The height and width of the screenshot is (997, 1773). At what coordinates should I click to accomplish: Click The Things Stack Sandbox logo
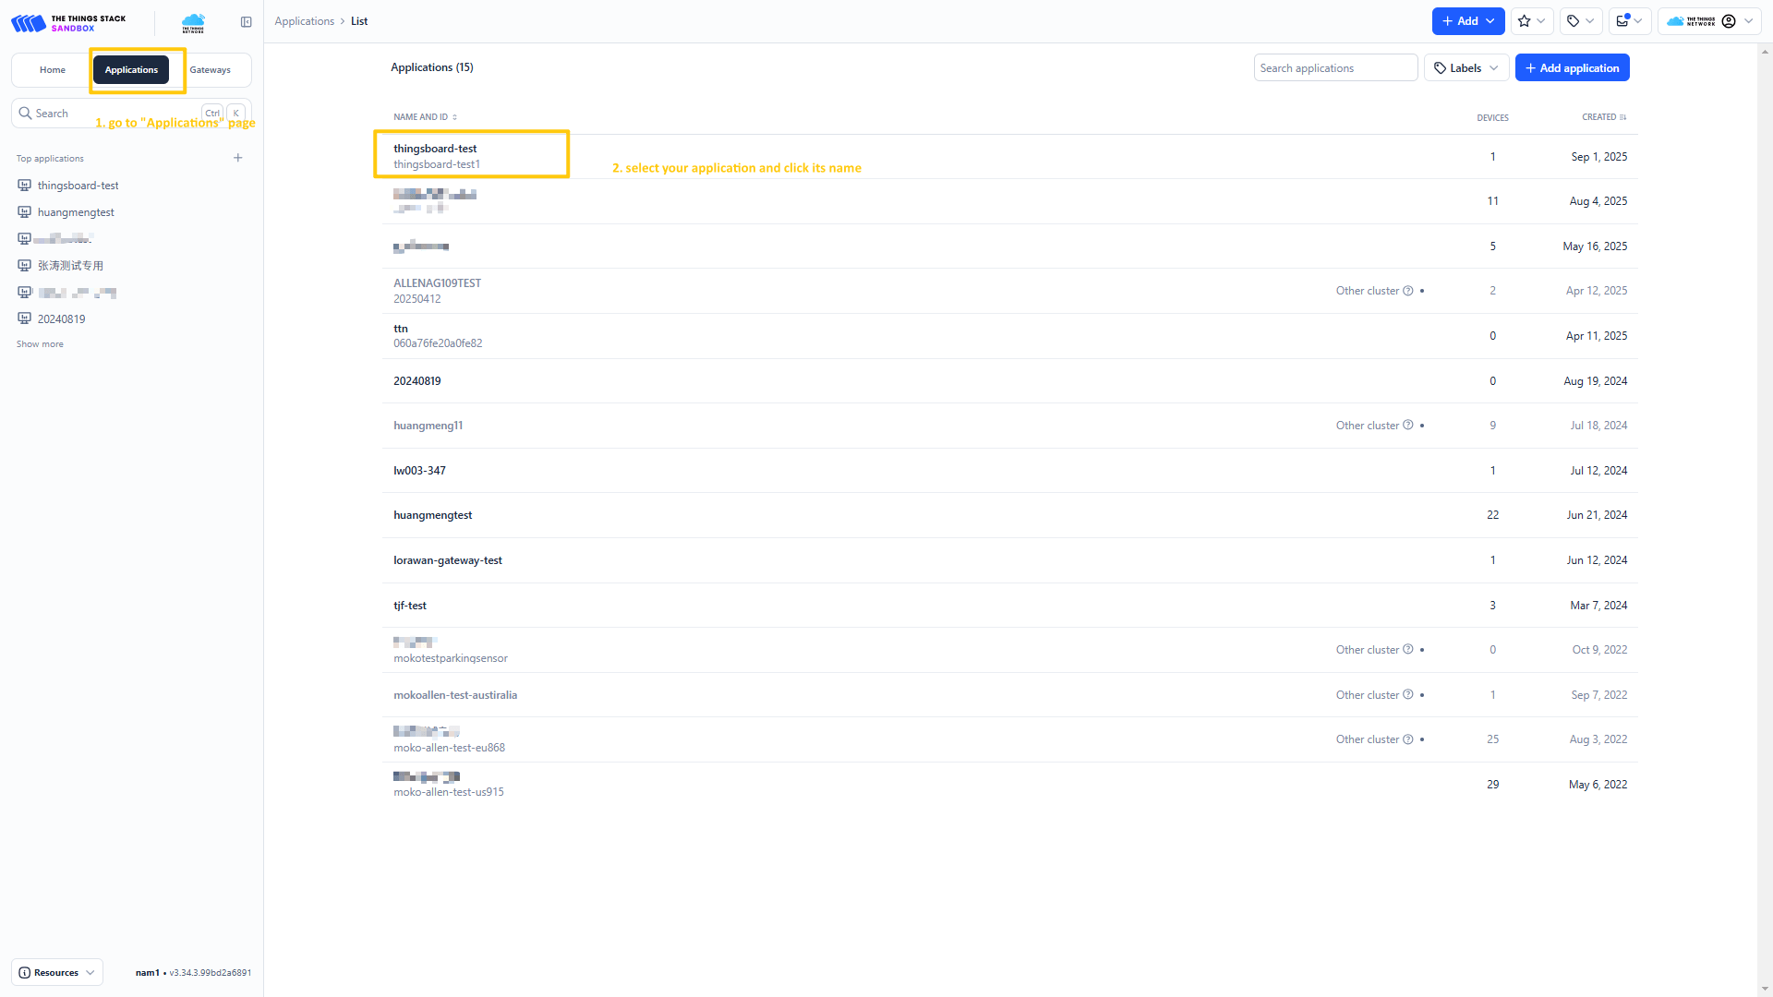pos(69,23)
